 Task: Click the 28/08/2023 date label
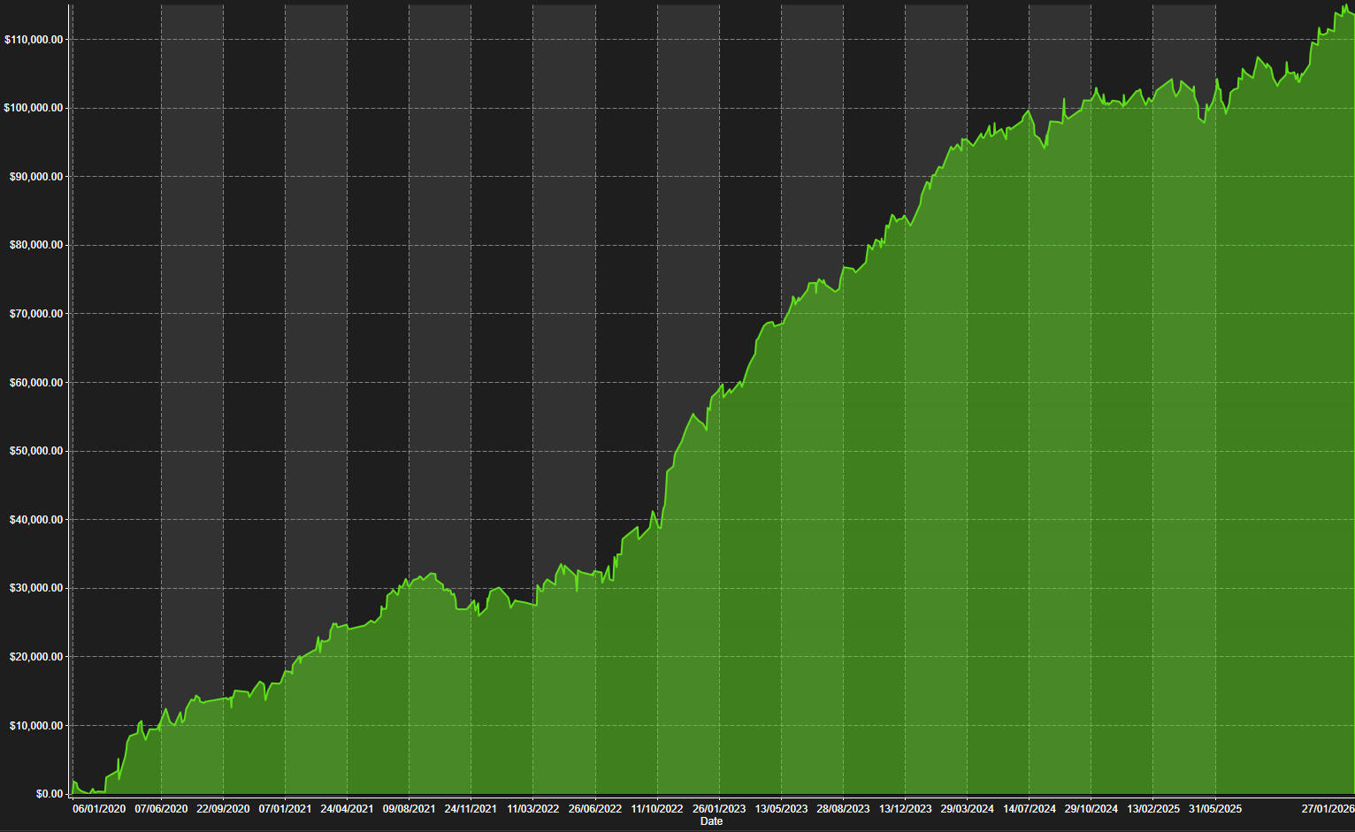pos(843,809)
